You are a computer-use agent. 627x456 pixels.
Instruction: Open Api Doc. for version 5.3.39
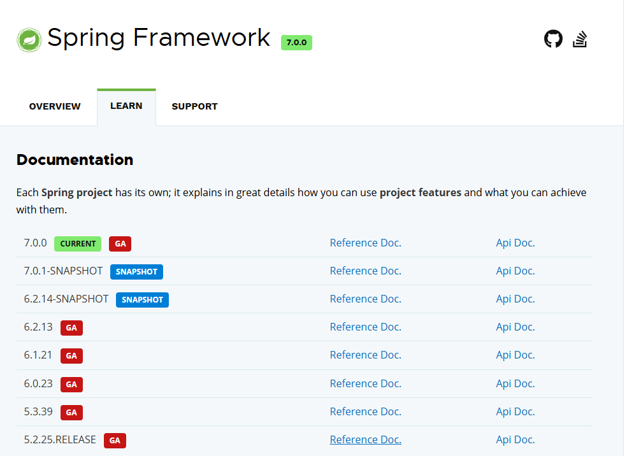pyautogui.click(x=515, y=411)
